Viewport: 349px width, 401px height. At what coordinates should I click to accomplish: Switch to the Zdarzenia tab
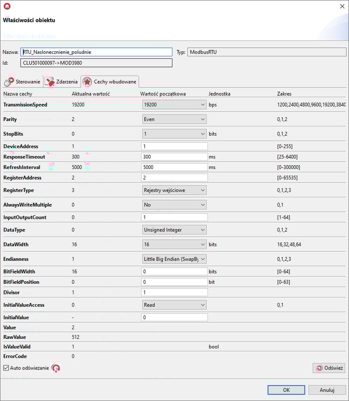point(62,82)
